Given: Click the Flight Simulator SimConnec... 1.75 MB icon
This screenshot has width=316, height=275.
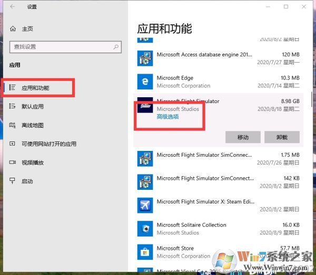Looking at the screenshot, I should coord(145,159).
